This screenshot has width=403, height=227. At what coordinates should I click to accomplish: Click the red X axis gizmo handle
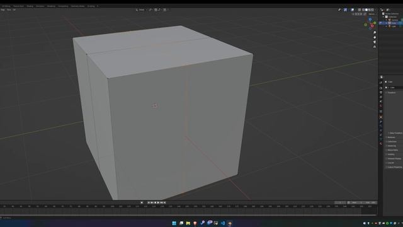(x=372, y=25)
